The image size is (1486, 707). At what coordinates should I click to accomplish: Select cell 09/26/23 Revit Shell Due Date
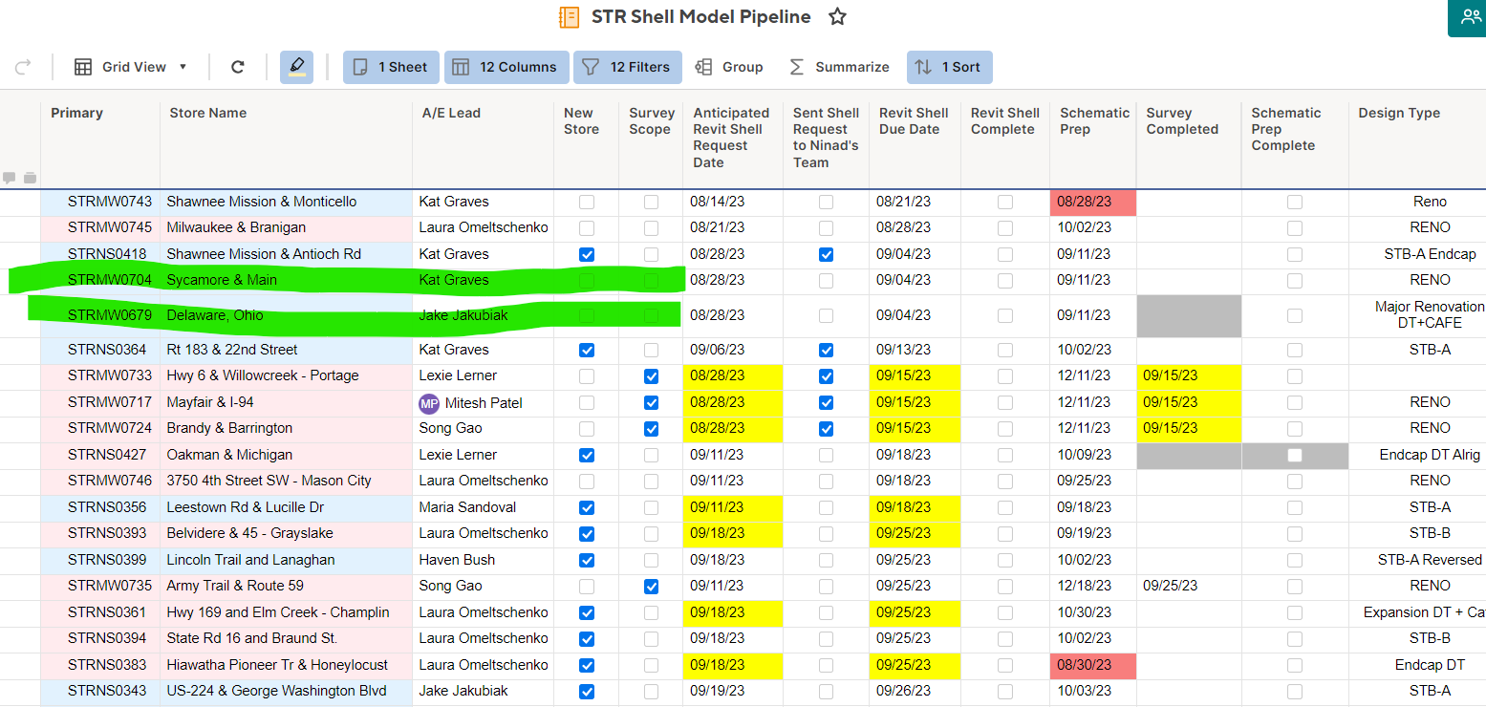tap(915, 691)
